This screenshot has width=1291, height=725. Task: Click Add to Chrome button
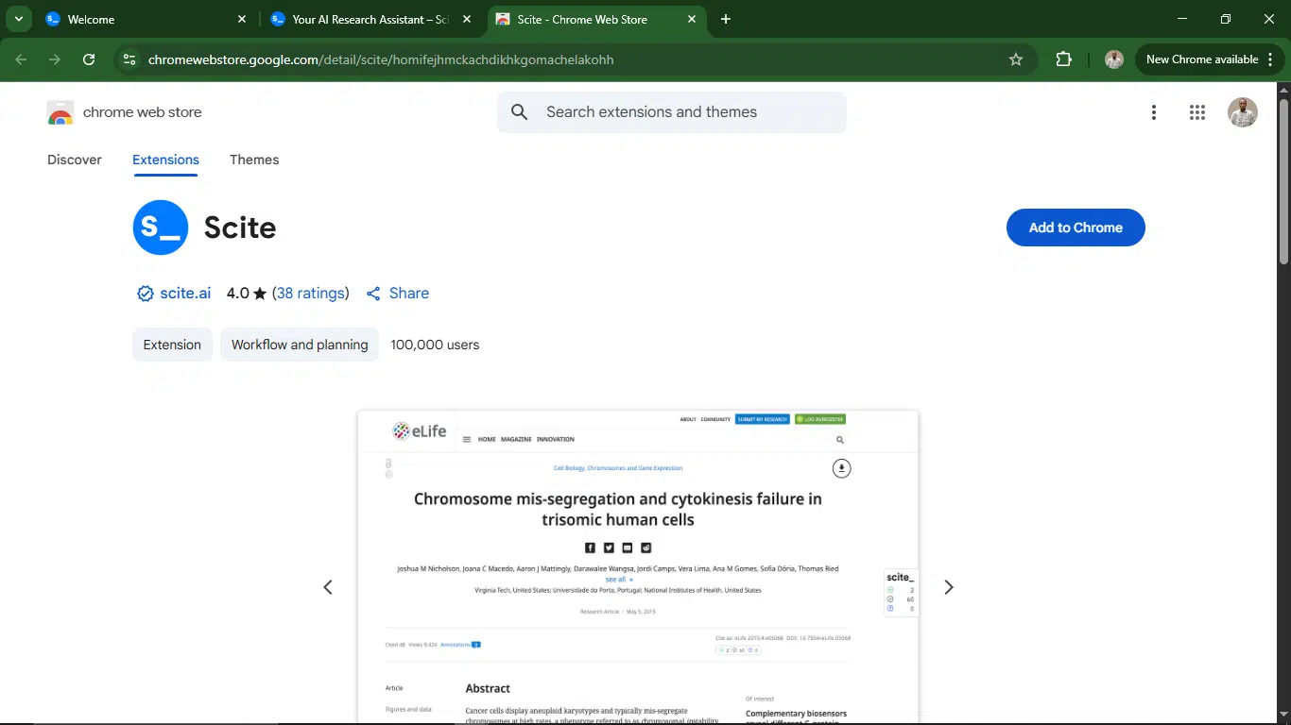click(1076, 228)
